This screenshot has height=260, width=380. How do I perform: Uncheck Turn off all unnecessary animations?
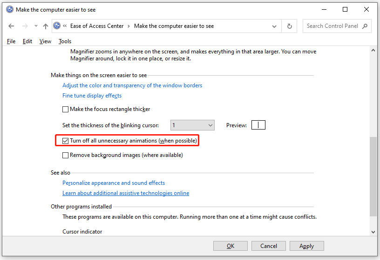[66, 141]
